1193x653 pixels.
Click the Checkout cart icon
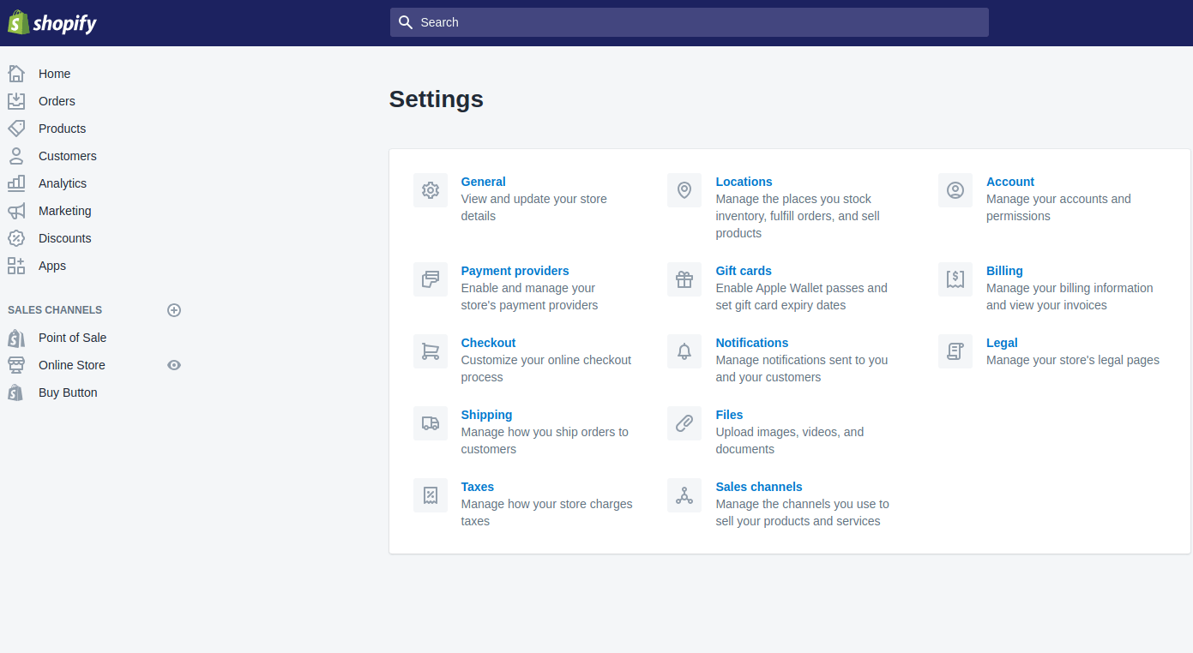(431, 351)
